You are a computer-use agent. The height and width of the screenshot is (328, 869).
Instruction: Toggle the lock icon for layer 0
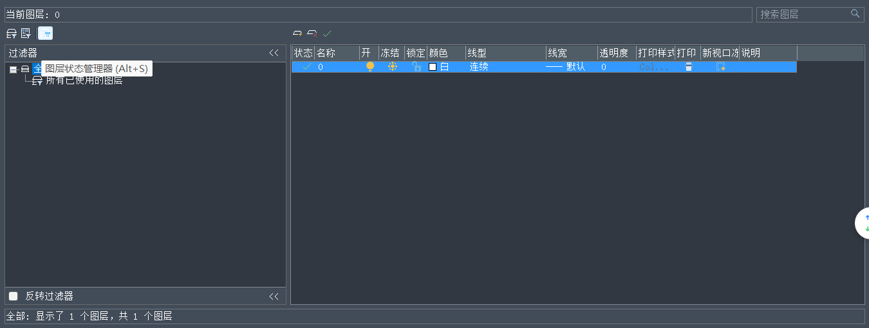[x=416, y=67]
